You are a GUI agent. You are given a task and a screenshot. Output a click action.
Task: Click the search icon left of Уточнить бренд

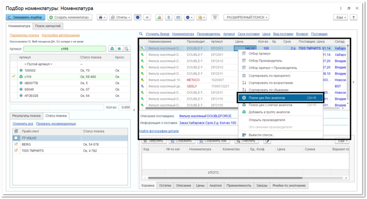(142, 34)
